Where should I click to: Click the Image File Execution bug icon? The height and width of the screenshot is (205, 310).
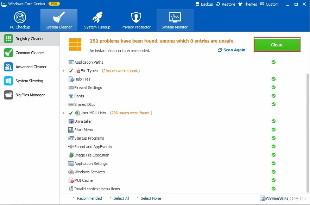[71, 155]
